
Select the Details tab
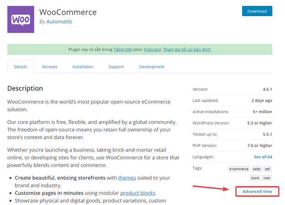(x=21, y=67)
